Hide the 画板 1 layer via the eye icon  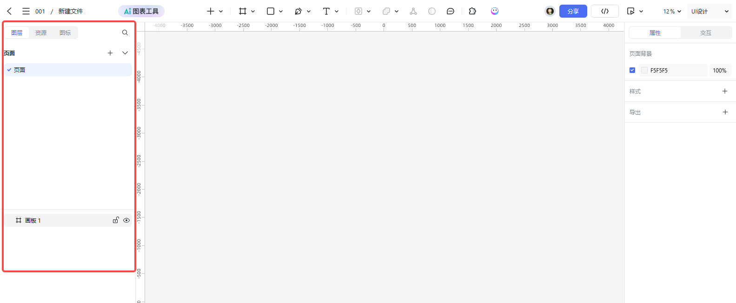click(126, 220)
